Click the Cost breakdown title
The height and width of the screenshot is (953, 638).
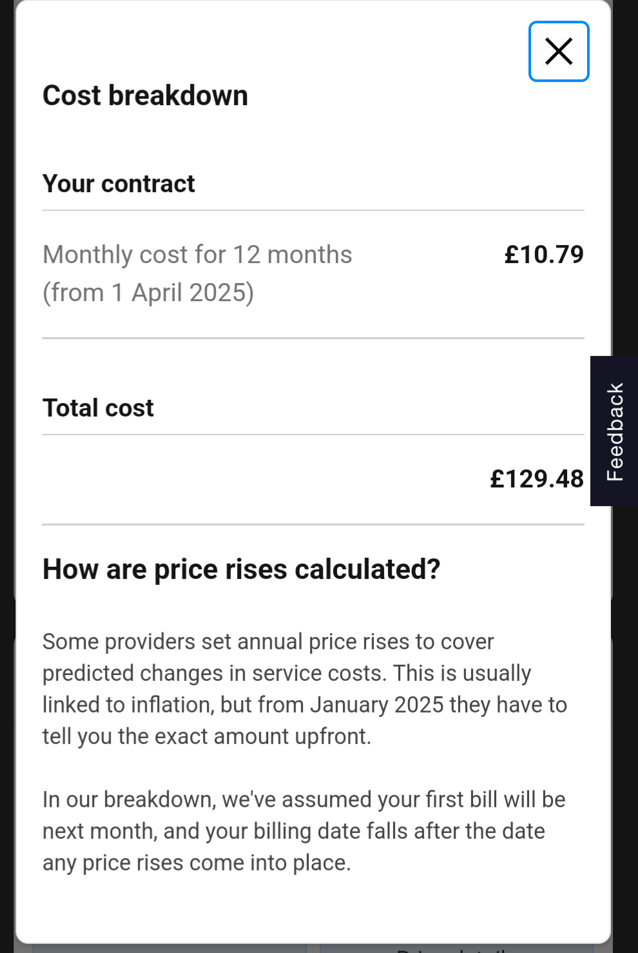145,95
